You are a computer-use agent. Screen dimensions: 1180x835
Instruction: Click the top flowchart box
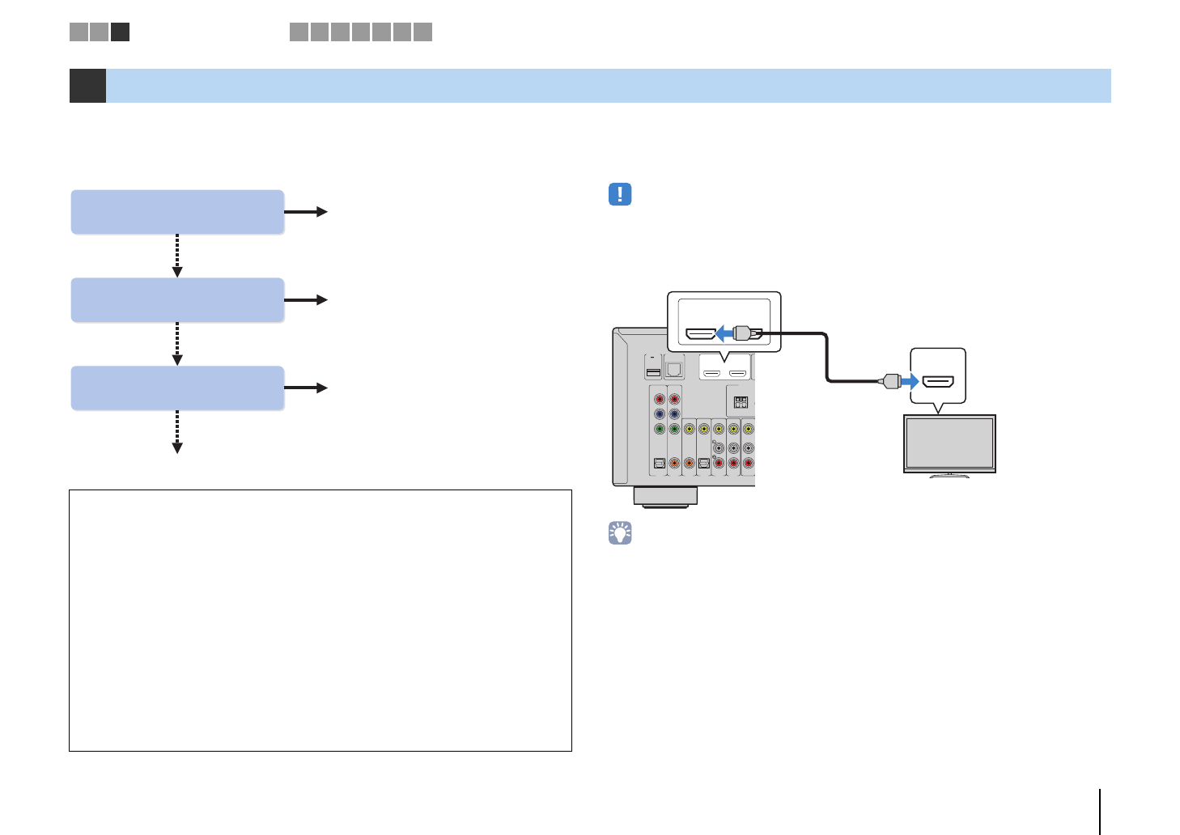tap(177, 212)
